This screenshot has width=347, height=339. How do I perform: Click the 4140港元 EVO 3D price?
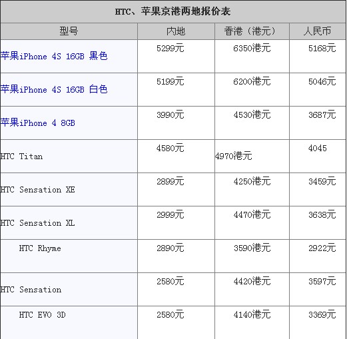click(x=252, y=314)
